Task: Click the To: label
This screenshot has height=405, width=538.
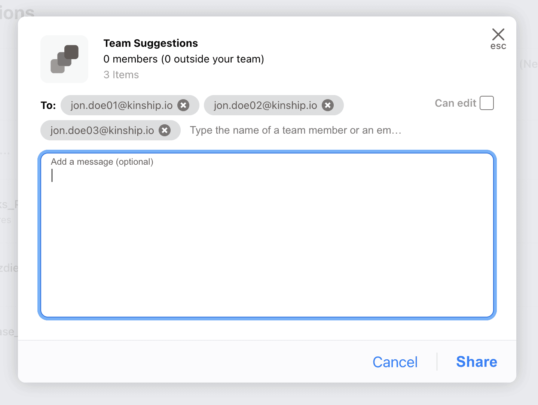Action: coord(48,106)
